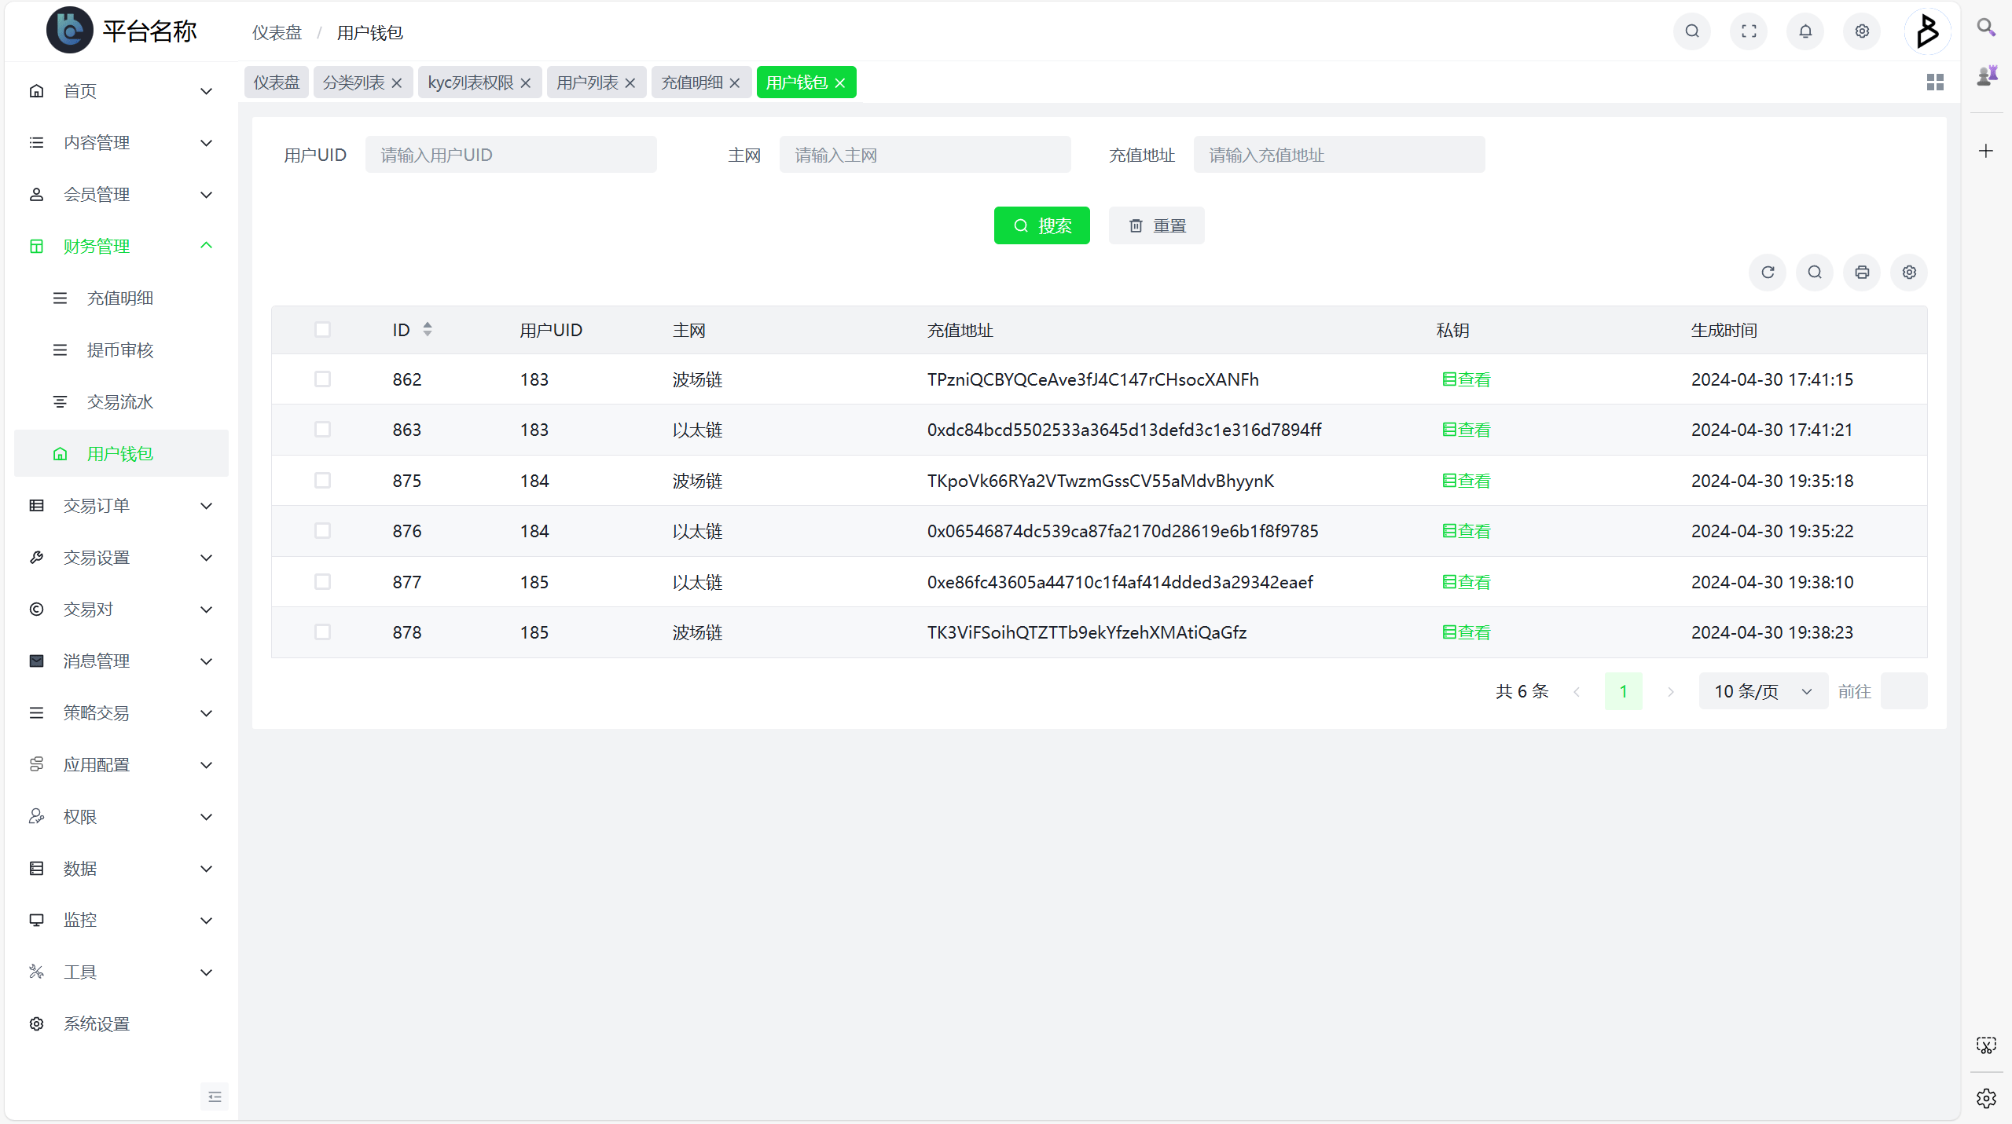
Task: Switch to the 充值明细 tab
Action: pos(692,82)
